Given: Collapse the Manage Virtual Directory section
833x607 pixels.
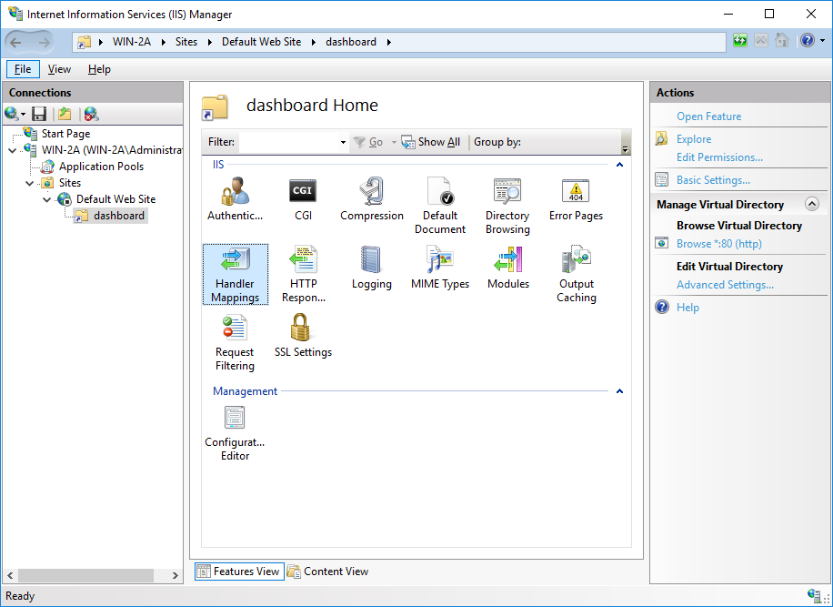Looking at the screenshot, I should click(812, 205).
